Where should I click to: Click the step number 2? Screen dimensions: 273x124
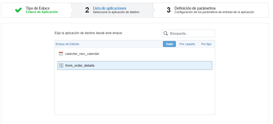click(87, 10)
